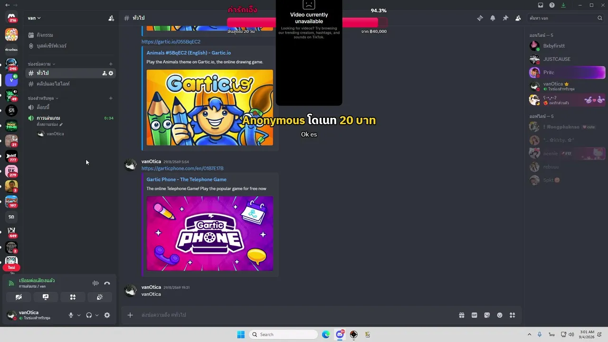Open Discord from the Windows taskbar
The image size is (608, 342).
(x=340, y=334)
